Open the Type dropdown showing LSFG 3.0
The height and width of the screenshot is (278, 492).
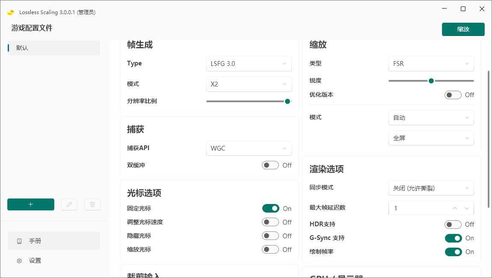point(249,64)
